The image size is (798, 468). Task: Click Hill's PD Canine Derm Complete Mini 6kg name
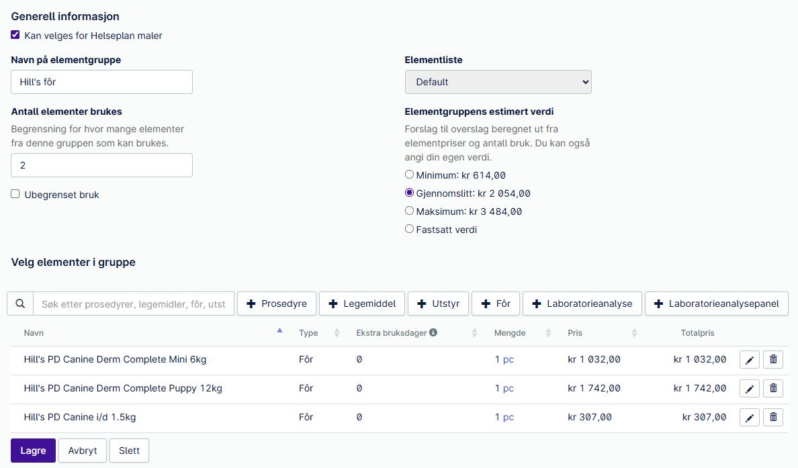coord(115,360)
